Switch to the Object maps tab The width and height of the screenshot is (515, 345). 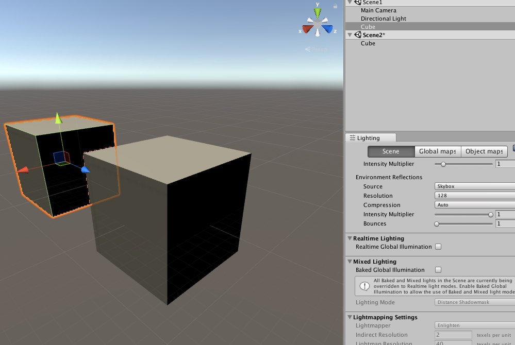click(x=484, y=151)
